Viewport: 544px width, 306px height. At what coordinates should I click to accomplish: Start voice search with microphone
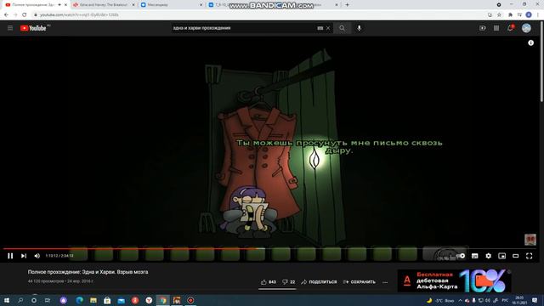click(x=359, y=28)
